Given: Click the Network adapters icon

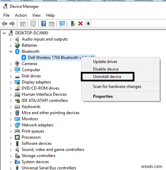Looking at the screenshot, I should point(17,125).
